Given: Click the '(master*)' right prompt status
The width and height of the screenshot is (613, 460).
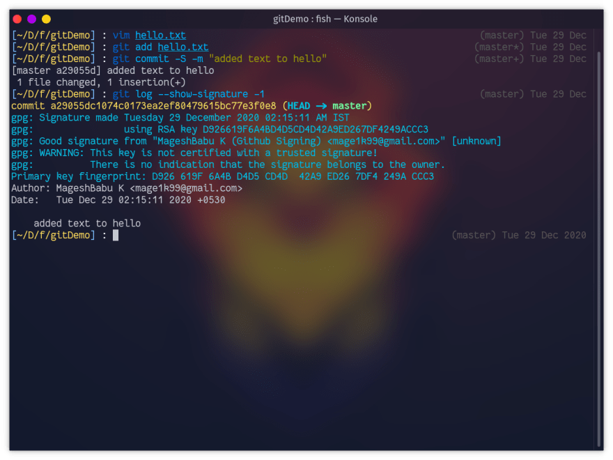Looking at the screenshot, I should [499, 47].
